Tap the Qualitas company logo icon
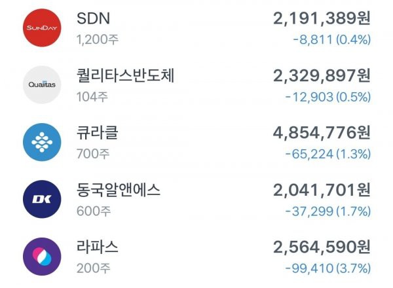This screenshot has width=393, height=288. [x=42, y=84]
